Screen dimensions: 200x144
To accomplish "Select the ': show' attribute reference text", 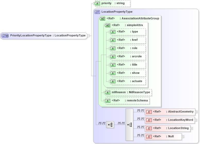I will [135, 73].
